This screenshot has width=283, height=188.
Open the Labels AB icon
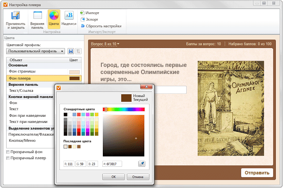coord(69,16)
